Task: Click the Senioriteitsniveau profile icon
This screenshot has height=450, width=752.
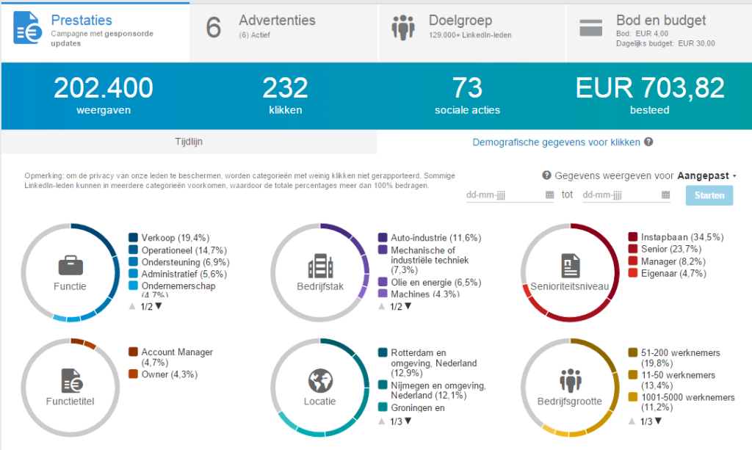Action: [570, 265]
